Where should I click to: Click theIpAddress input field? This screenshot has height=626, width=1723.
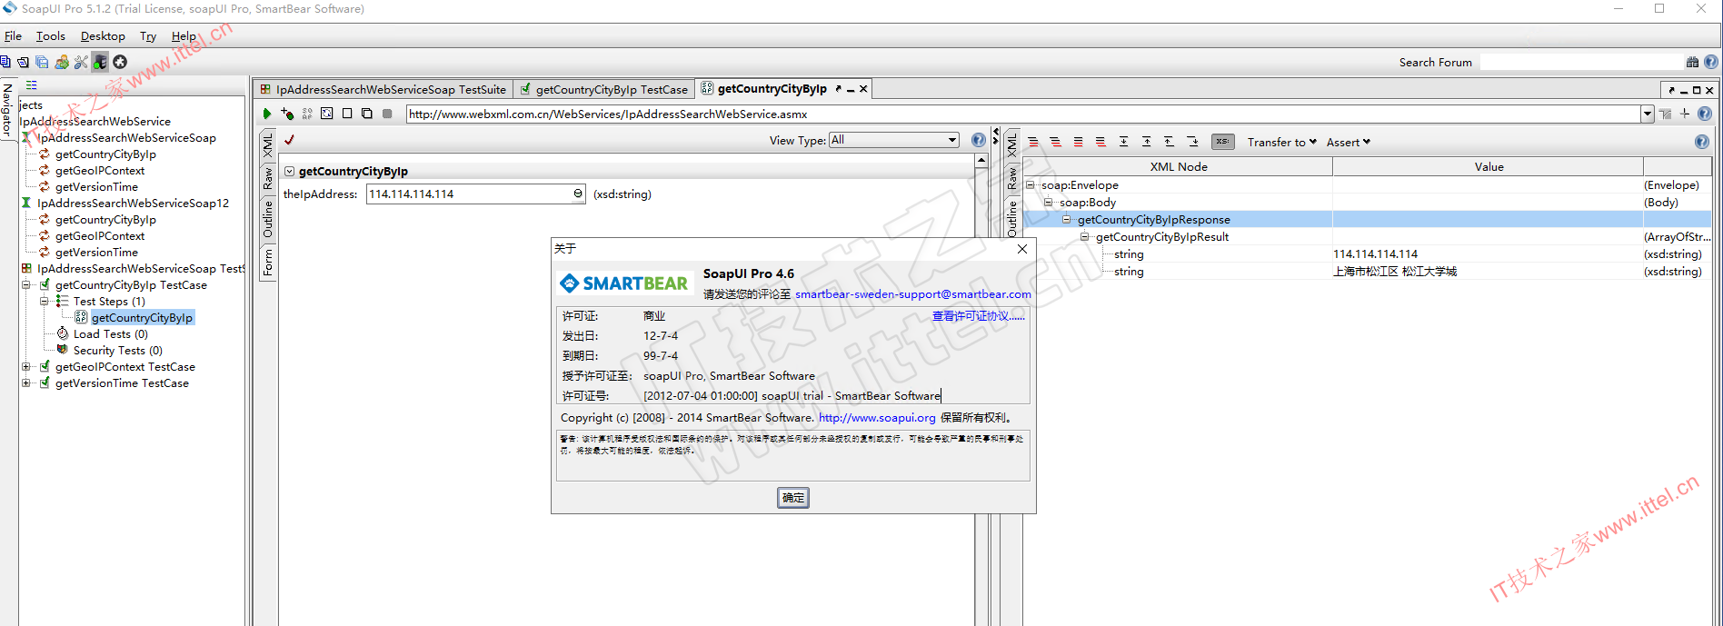[x=475, y=194]
